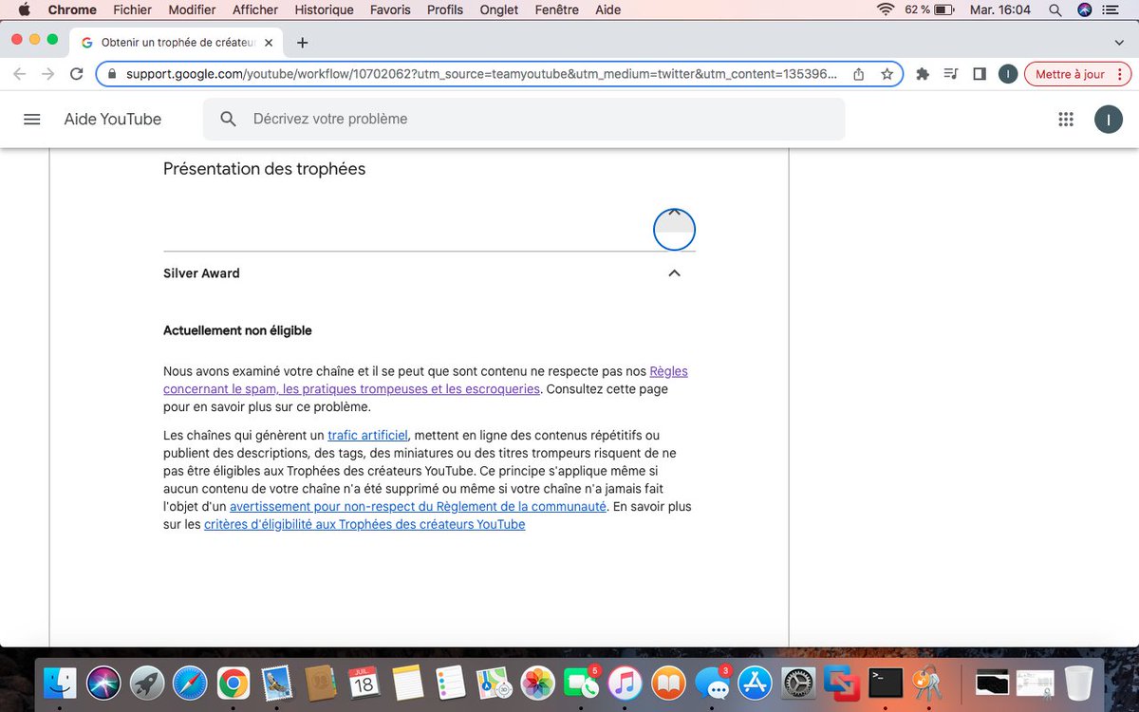Viewport: 1139px width, 712px height.
Task: Open the Onglet menu
Action: pos(499,9)
